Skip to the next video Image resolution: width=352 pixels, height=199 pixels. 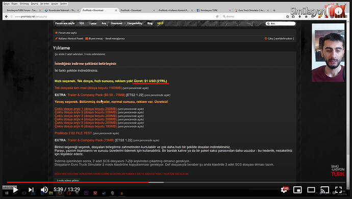(x=31, y=190)
